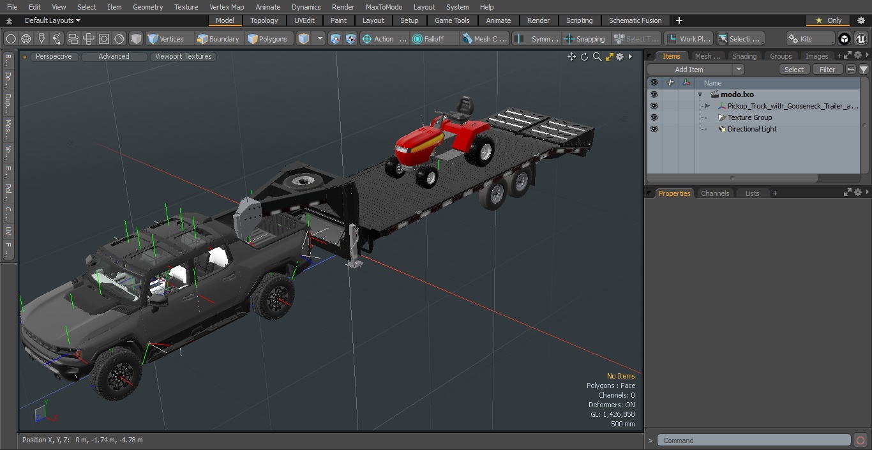Click the cross-shaped layout toolbar icon

[88, 39]
